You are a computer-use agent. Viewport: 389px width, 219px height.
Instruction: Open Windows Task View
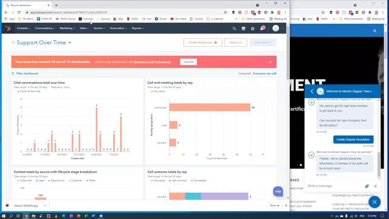(18, 216)
